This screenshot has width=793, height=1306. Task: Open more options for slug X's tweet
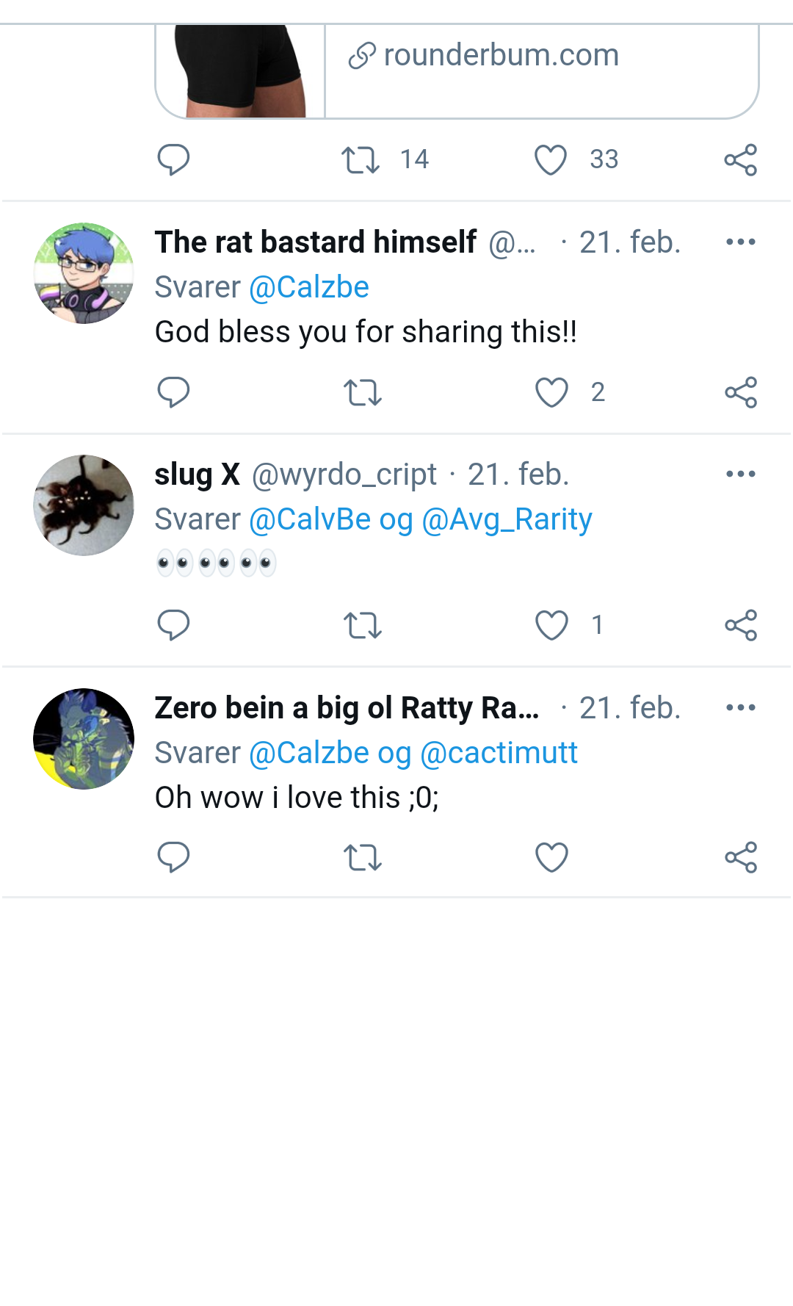(x=740, y=474)
